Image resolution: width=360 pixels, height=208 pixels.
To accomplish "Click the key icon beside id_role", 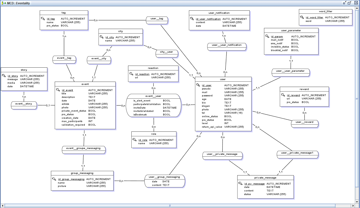I will point(134,140).
